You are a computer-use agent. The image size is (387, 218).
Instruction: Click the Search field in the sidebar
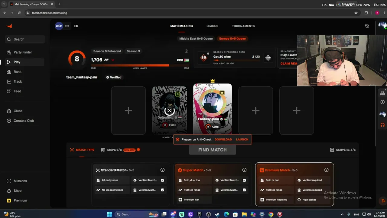click(25, 39)
